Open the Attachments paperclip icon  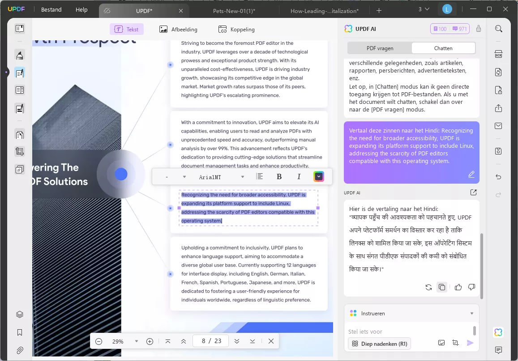(x=20, y=350)
